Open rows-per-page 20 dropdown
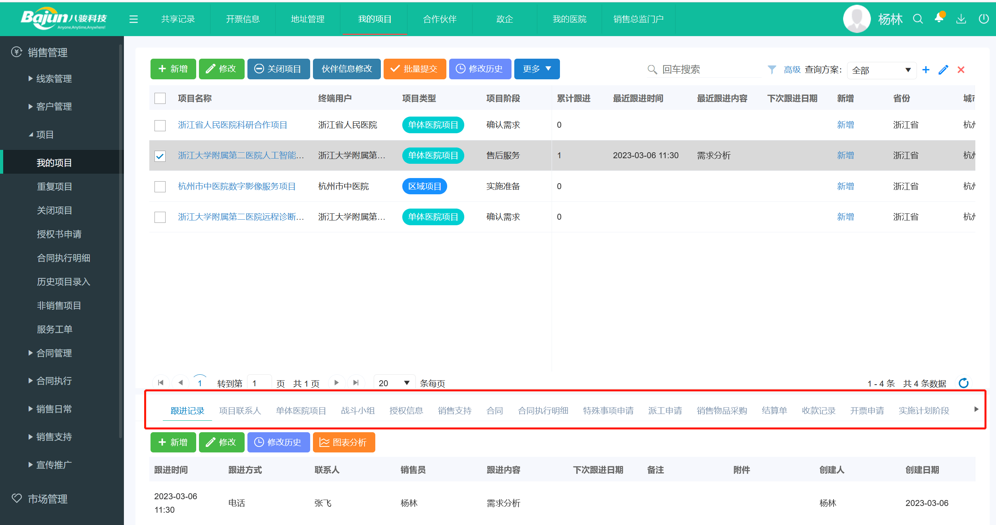The height and width of the screenshot is (525, 996). click(394, 383)
